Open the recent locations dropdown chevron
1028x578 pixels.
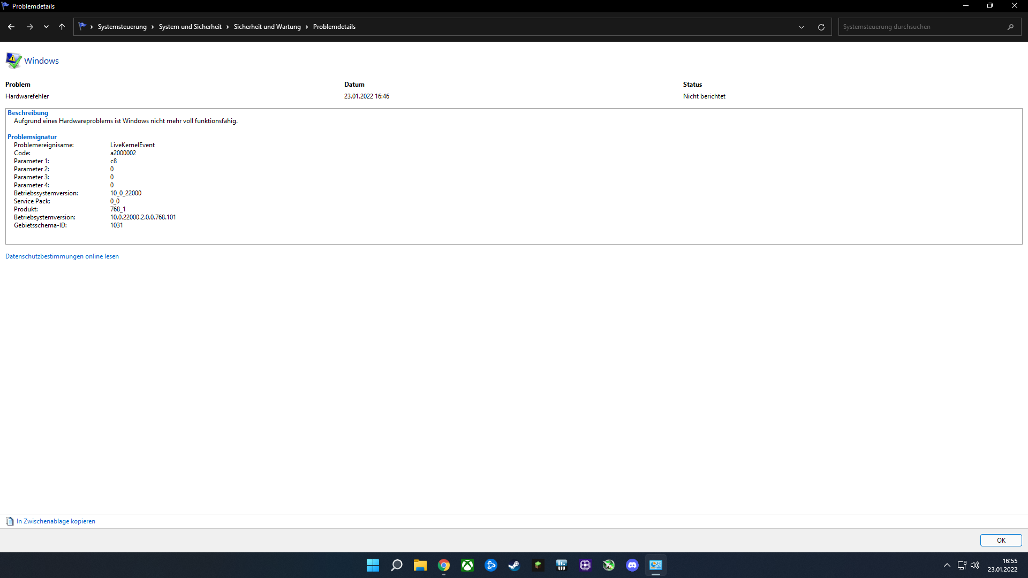46,27
